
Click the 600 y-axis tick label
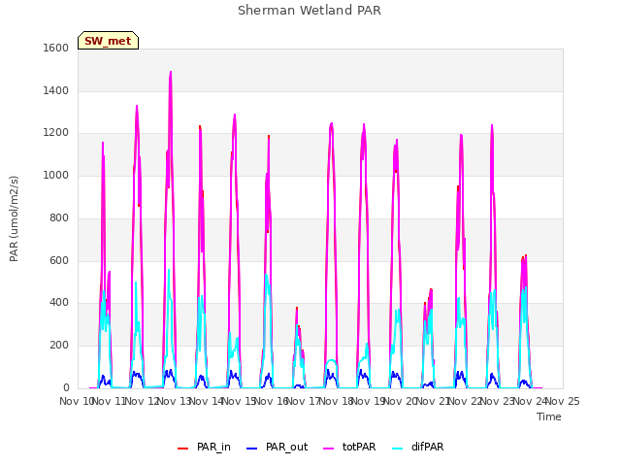coord(59,261)
